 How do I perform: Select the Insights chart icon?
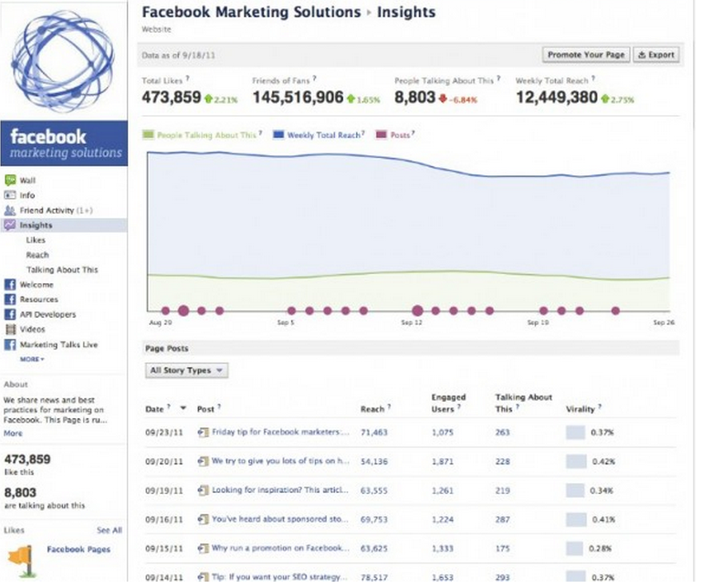pos(10,226)
